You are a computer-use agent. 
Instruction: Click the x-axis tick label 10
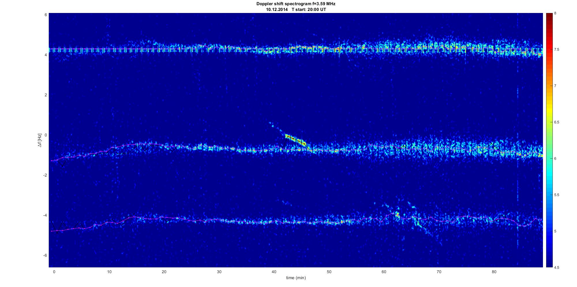pos(109,272)
